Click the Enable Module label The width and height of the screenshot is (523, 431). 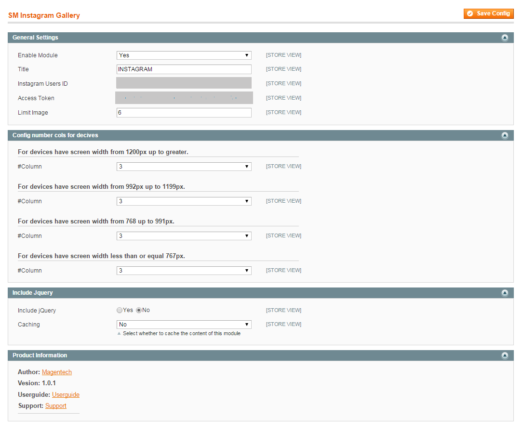point(38,55)
